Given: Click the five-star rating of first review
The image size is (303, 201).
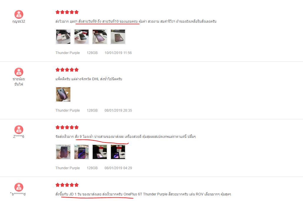Looking at the screenshot, I should point(67,12).
